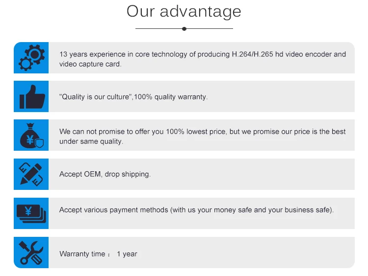Click the thumbs-up quality icon
The height and width of the screenshot is (276, 368).
coord(31,97)
